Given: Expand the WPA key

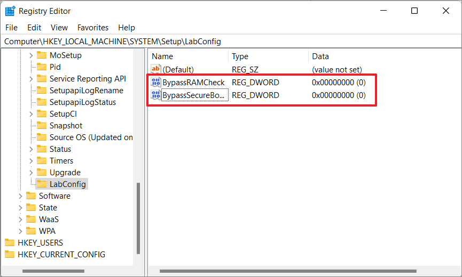Looking at the screenshot, I should [x=20, y=231].
